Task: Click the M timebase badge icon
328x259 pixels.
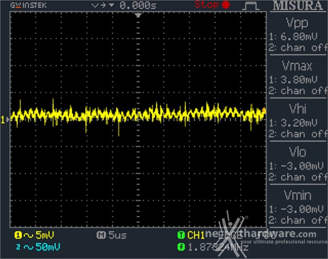Action: click(x=101, y=235)
